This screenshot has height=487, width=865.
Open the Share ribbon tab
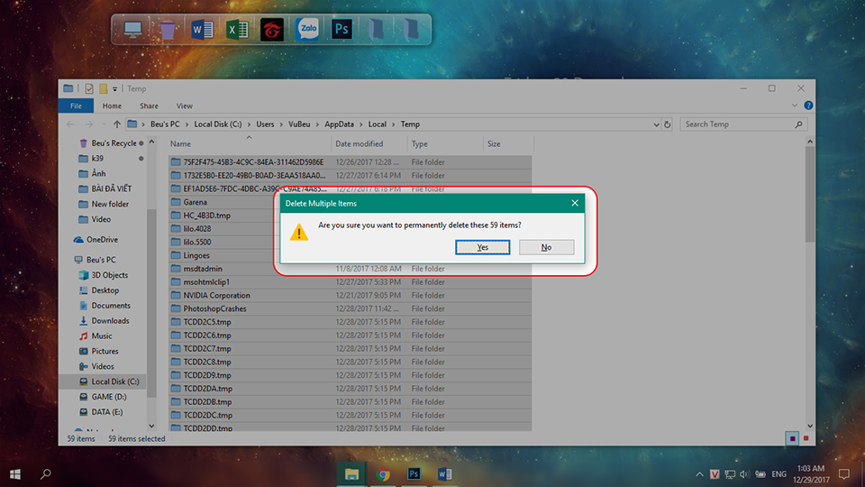149,106
